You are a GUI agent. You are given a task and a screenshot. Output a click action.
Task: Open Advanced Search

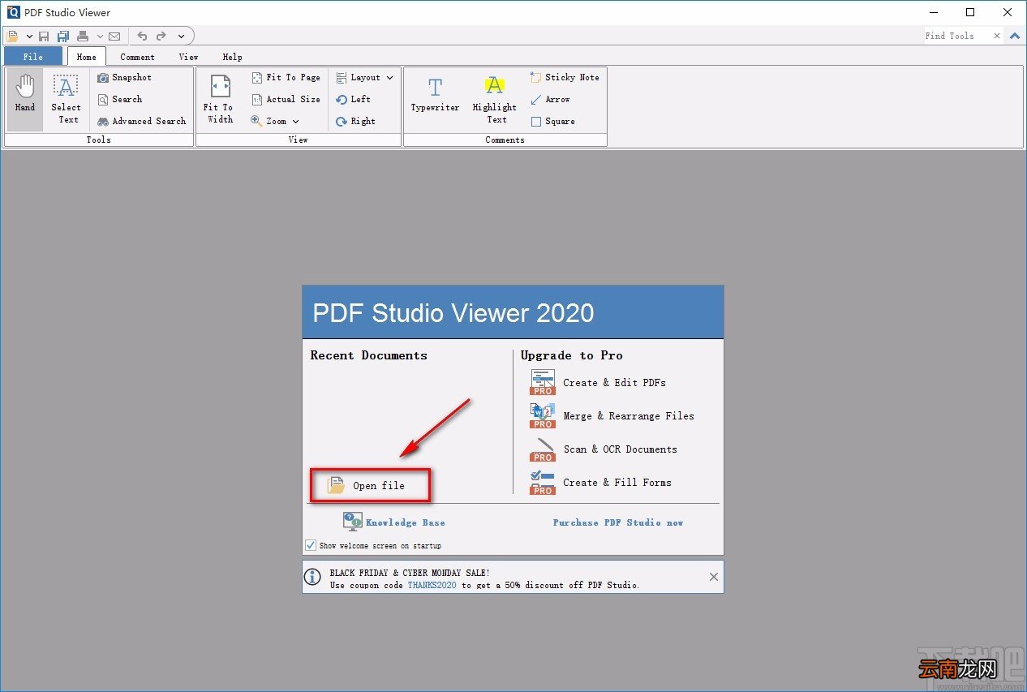point(142,121)
